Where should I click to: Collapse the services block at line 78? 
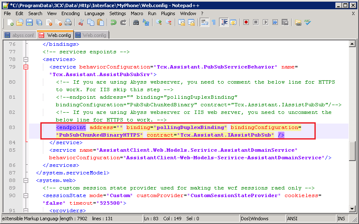(26, 60)
